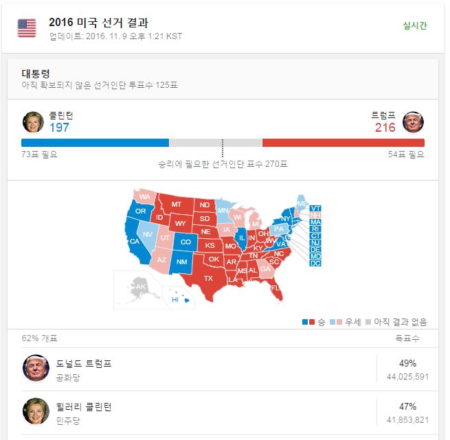Viewport: 450px width, 440px height.
Task: Select the NJ state label box
Action: [315, 242]
